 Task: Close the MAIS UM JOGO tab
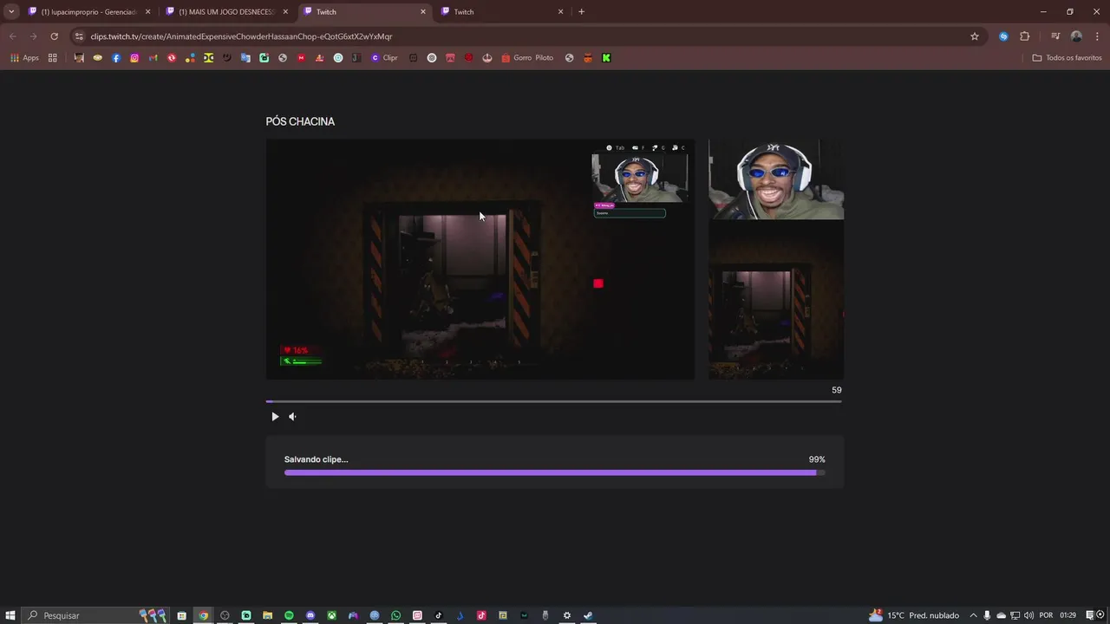[285, 12]
